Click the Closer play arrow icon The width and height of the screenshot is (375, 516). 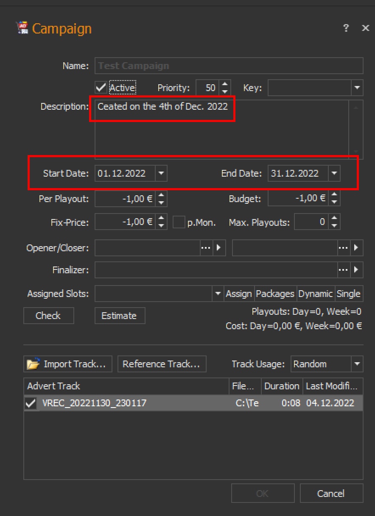[x=356, y=248]
